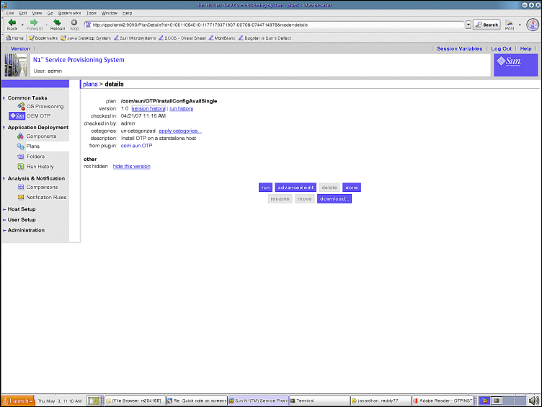Image resolution: width=542 pixels, height=407 pixels.
Task: Click the advanced edit button
Action: coord(296,188)
